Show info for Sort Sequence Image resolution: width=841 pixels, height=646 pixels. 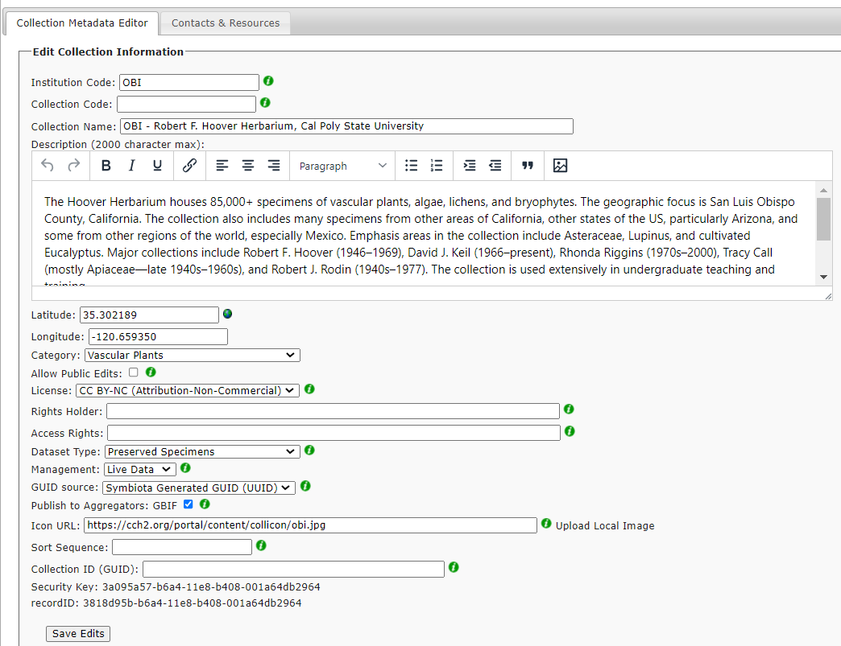click(261, 545)
